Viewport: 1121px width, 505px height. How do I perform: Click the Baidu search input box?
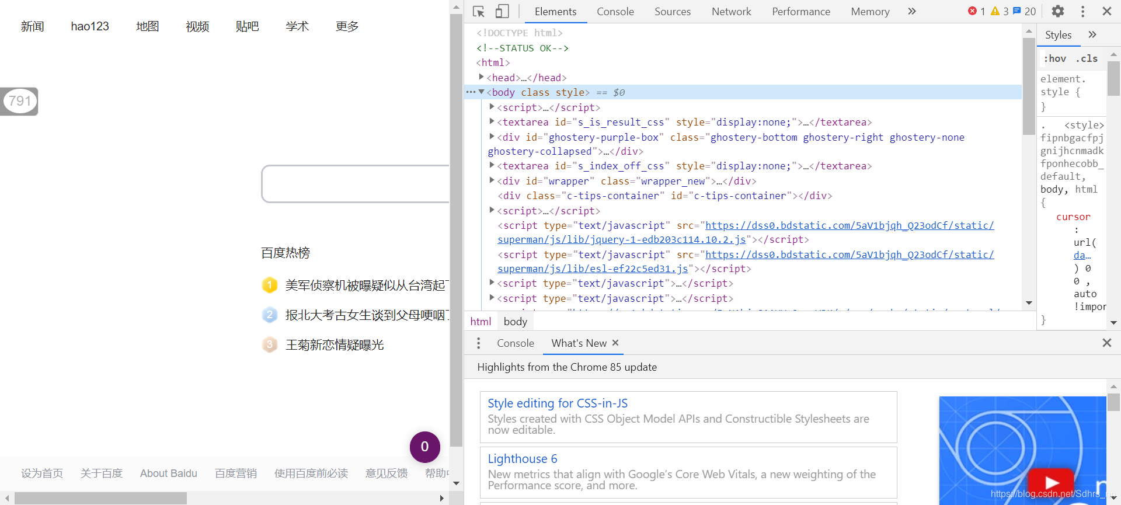[355, 184]
